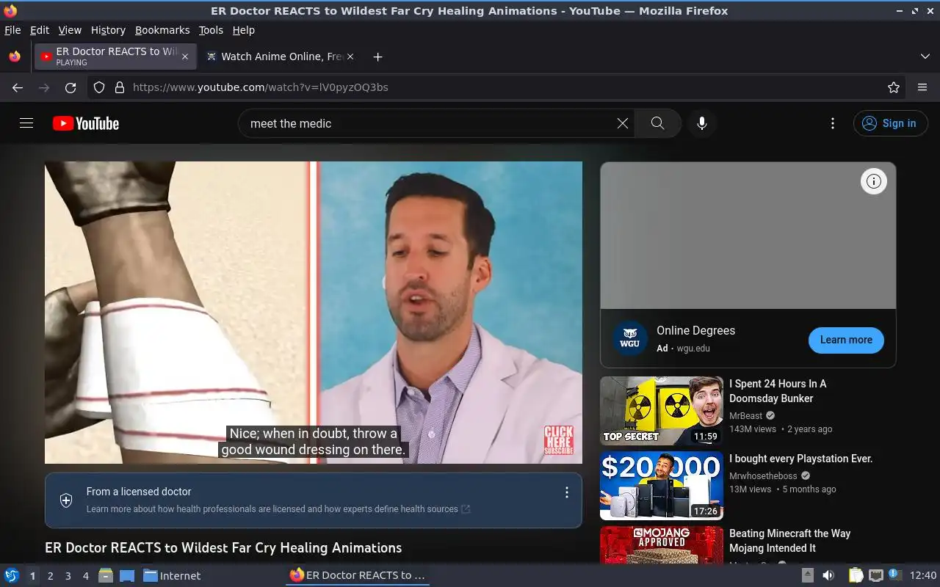Open the Mojang Approved video thumbnail
The width and height of the screenshot is (940, 587).
coord(662,544)
